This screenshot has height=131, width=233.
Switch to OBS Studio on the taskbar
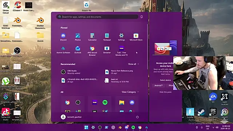click(100, 127)
